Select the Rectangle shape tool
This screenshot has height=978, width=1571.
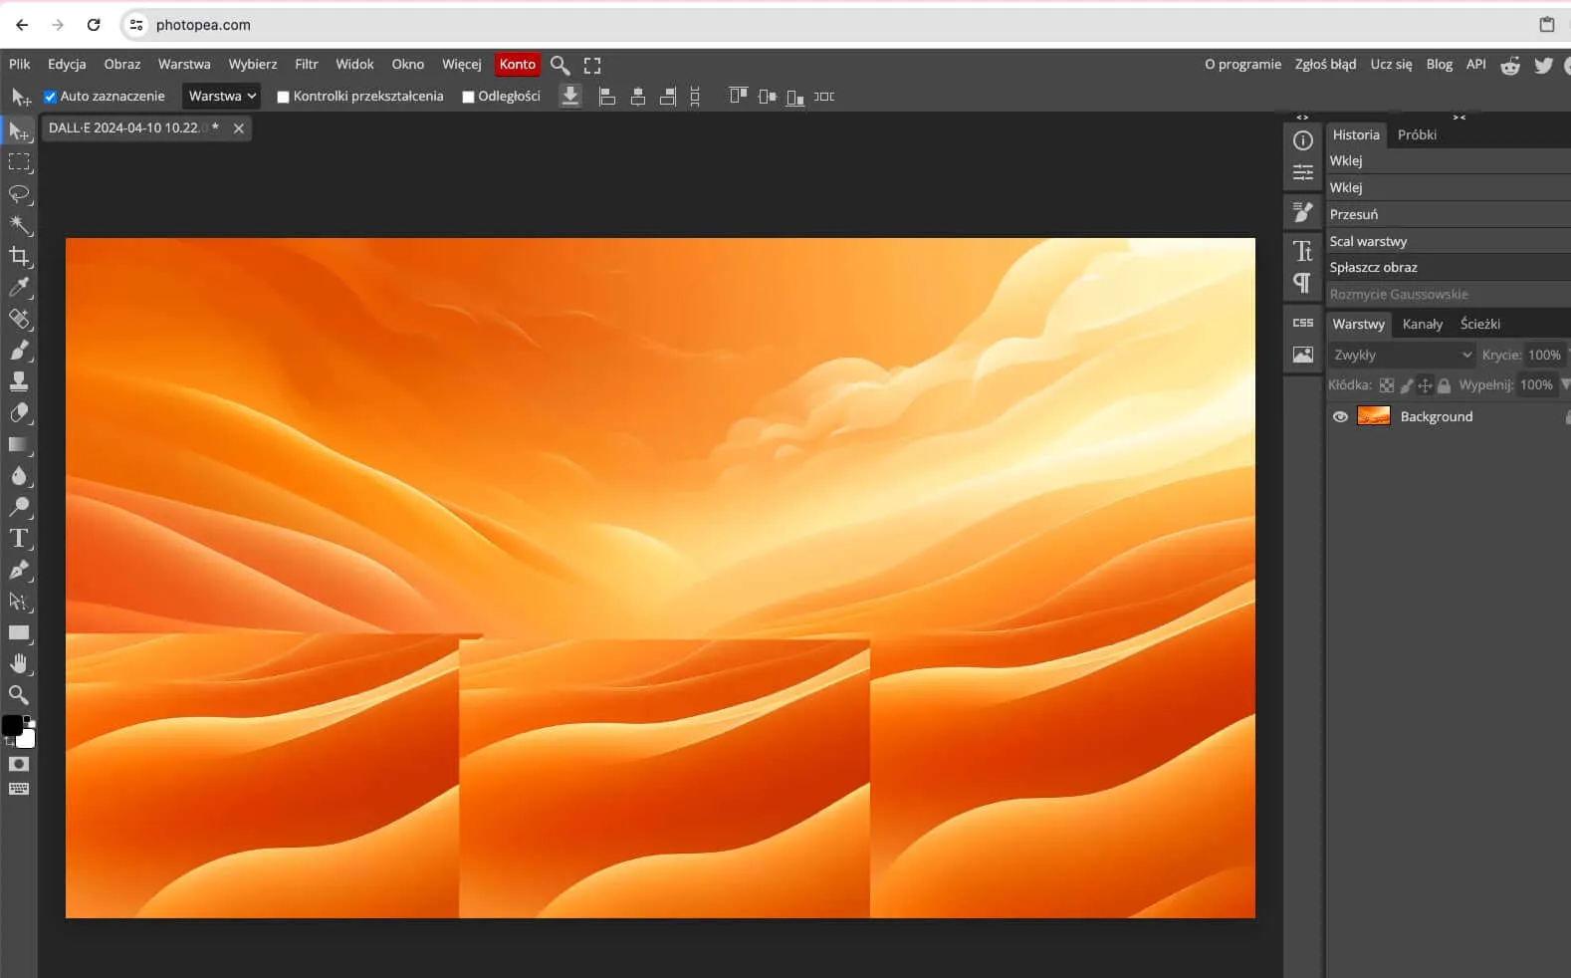pos(19,632)
